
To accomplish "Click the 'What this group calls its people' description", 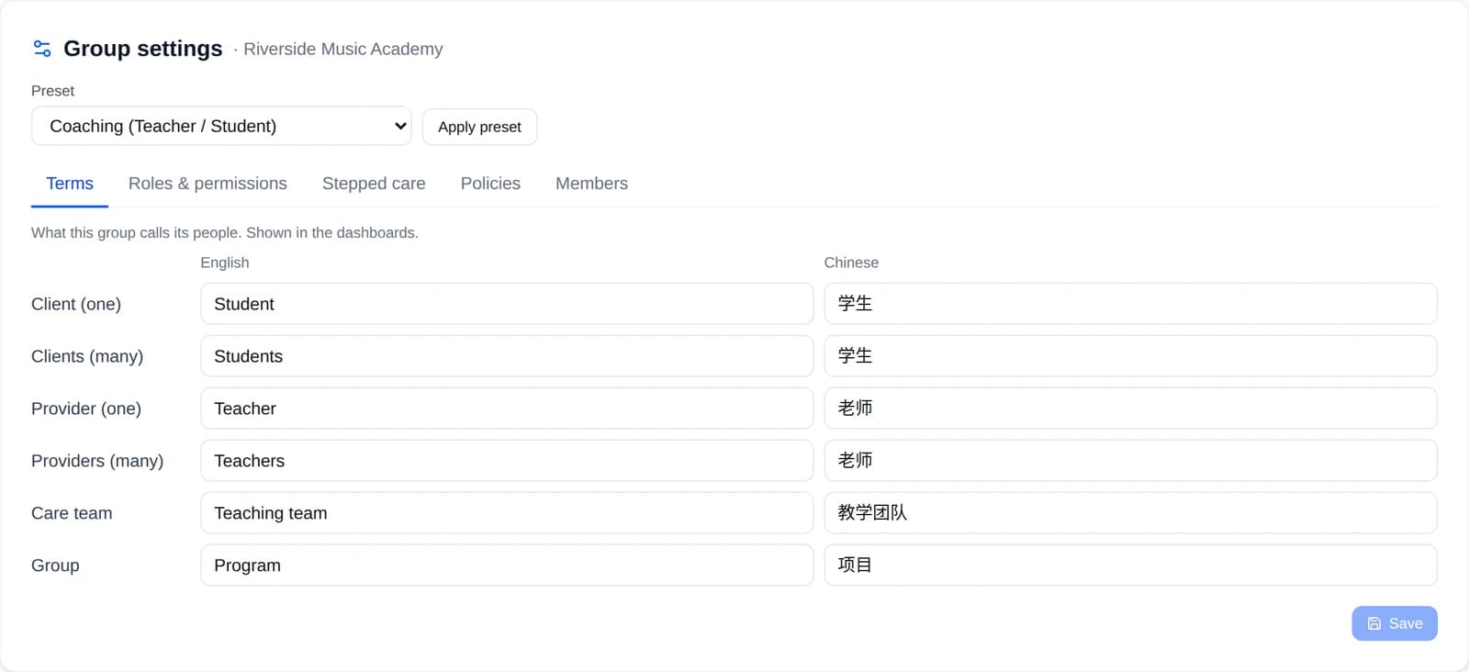I will pos(225,233).
